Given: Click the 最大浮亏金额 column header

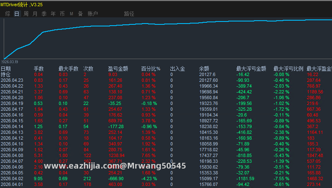Looking at the screenshot, I should 251,69.
